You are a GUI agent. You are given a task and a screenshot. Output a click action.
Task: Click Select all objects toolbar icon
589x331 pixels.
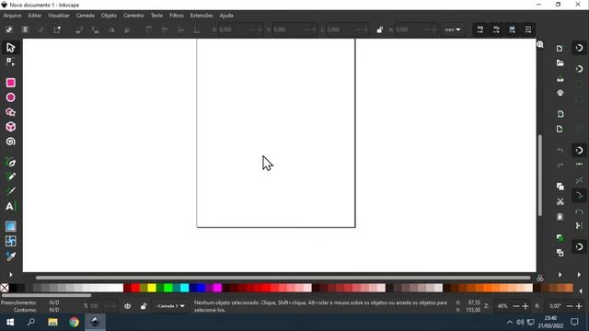pyautogui.click(x=9, y=29)
